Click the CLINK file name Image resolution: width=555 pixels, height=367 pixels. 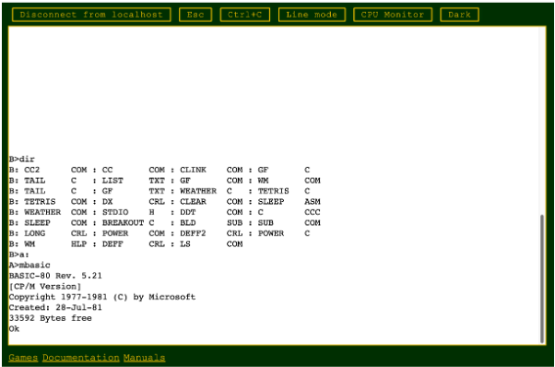coord(193,170)
